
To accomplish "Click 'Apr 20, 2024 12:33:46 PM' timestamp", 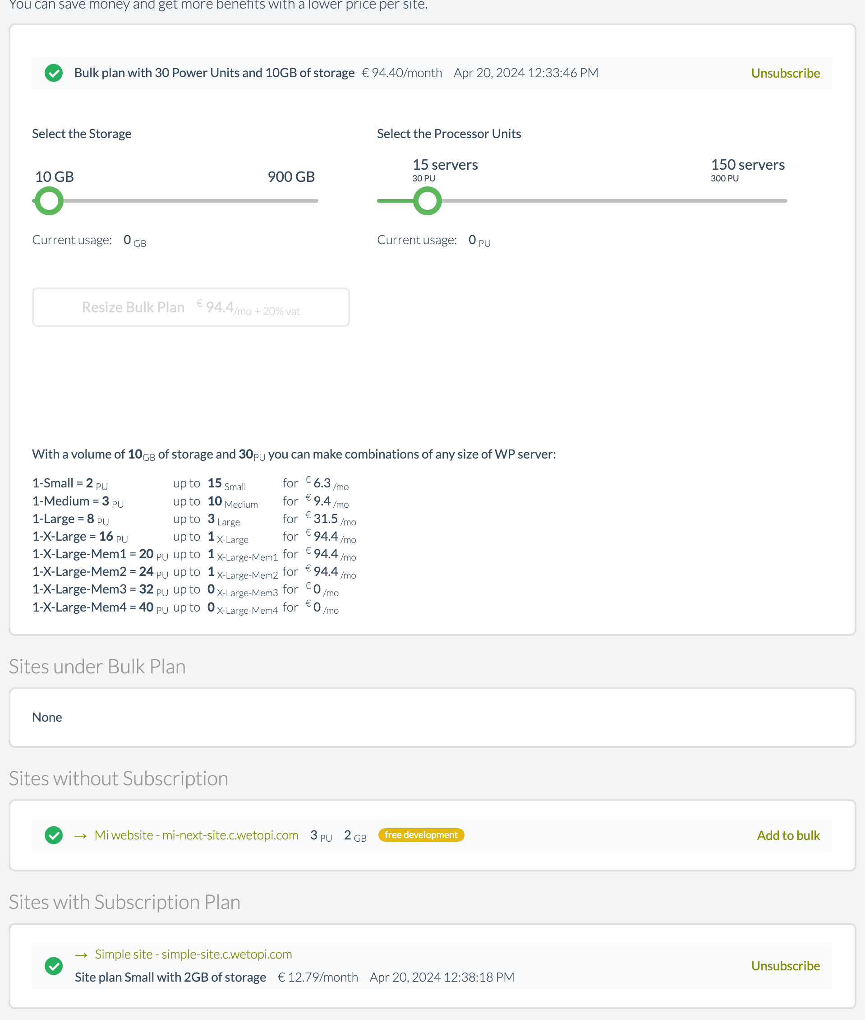I will click(526, 73).
